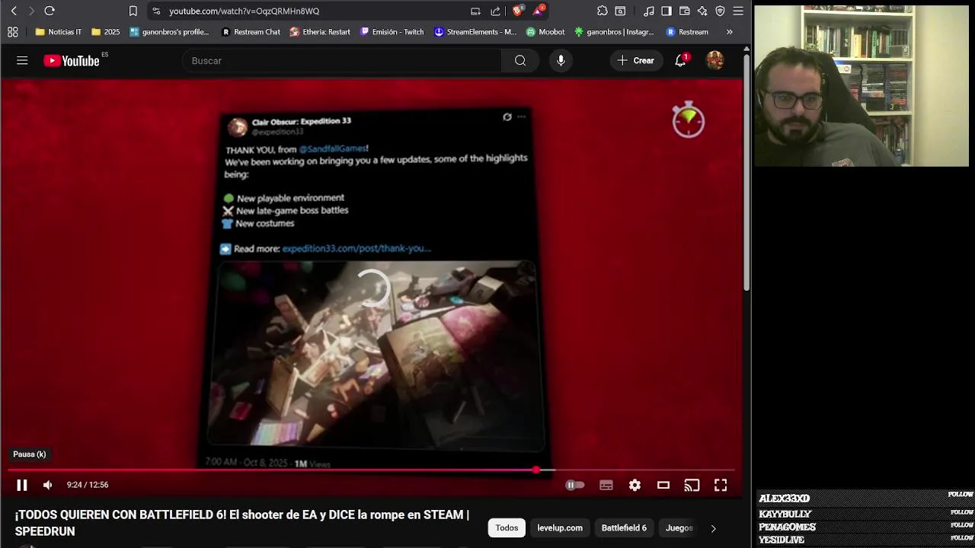Screen dimensions: 975x548
Task: Open the Brave Shields lion icon
Action: 518,11
